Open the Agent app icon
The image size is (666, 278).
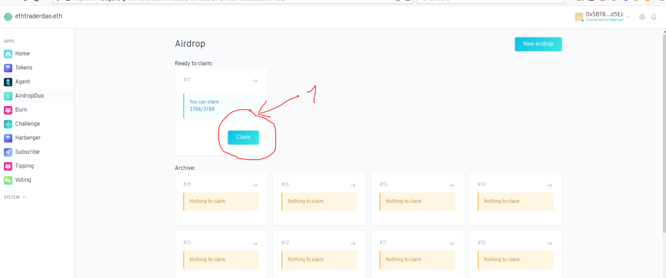(8, 82)
